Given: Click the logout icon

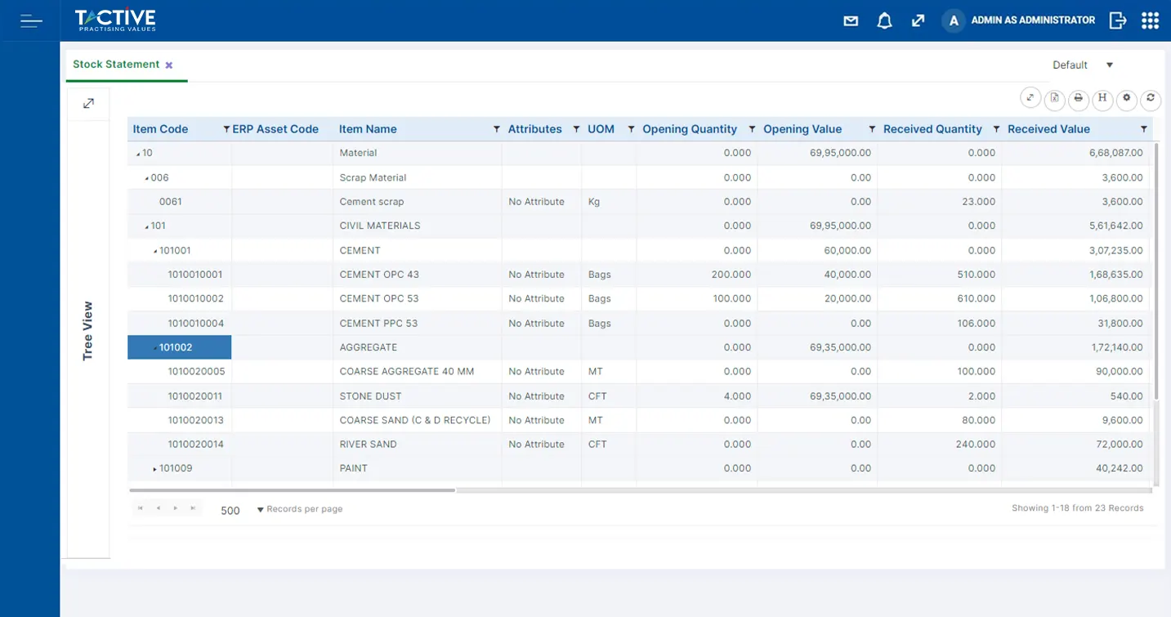Looking at the screenshot, I should (x=1117, y=20).
